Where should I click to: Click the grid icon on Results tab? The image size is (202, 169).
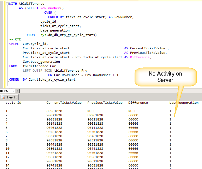click(x=3, y=97)
